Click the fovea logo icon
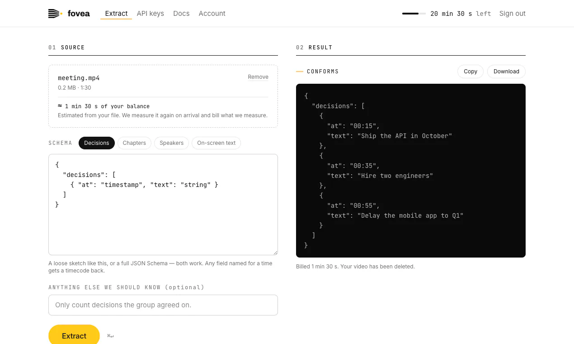Image resolution: width=574 pixels, height=344 pixels. (55, 14)
